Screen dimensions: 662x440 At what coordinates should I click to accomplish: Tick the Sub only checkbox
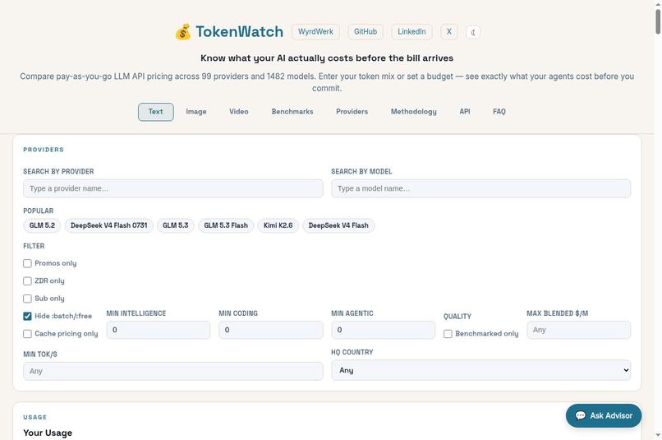point(27,299)
